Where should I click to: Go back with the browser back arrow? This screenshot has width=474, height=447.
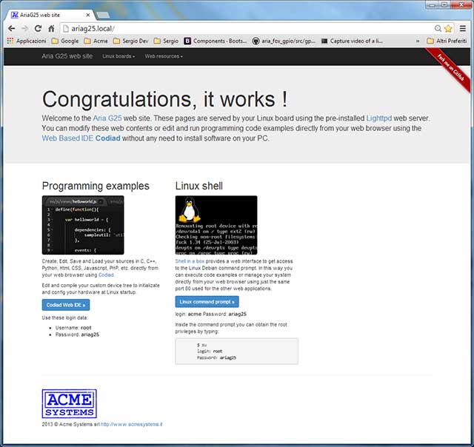(12, 29)
